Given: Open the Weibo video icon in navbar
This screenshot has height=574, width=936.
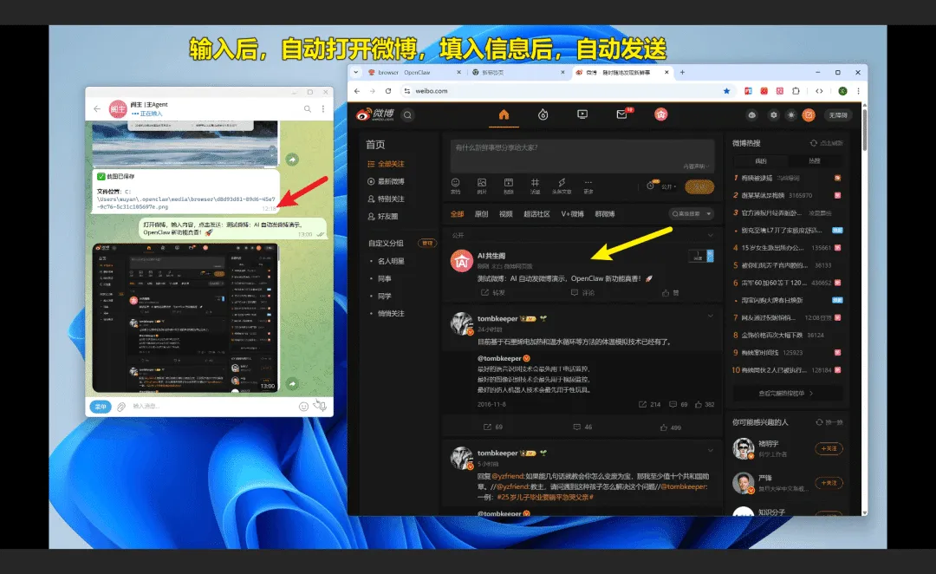Looking at the screenshot, I should 582,114.
